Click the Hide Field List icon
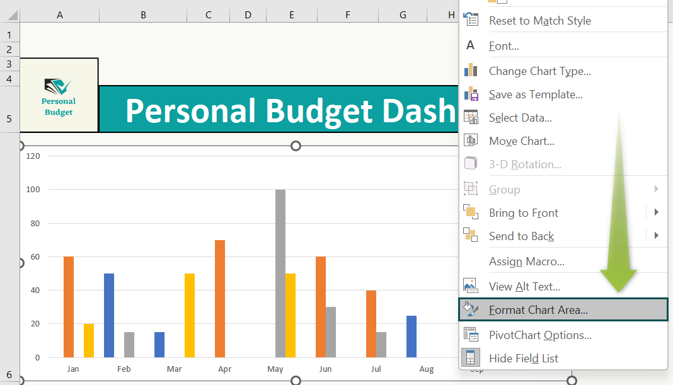The width and height of the screenshot is (673, 385). coord(471,357)
